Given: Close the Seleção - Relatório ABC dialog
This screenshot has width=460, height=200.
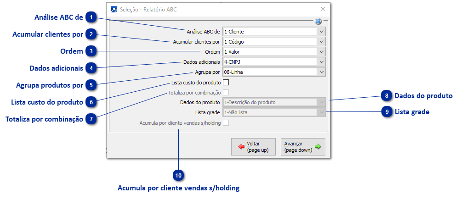Looking at the screenshot, I should point(323,9).
